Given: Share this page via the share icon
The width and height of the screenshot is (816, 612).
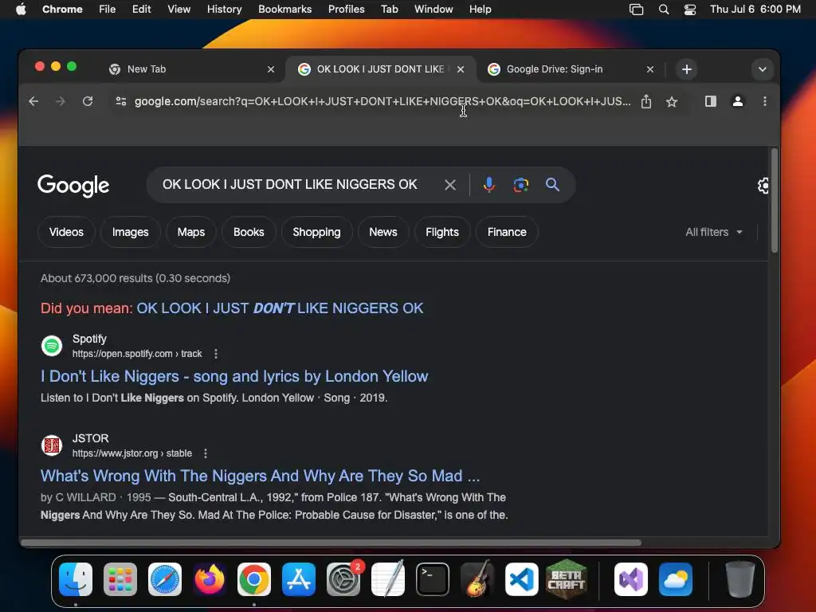Looking at the screenshot, I should (x=645, y=101).
